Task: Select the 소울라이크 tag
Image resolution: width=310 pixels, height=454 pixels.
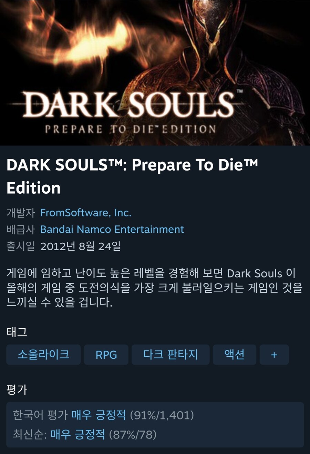Action: [x=43, y=355]
